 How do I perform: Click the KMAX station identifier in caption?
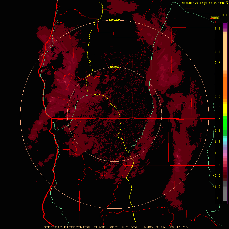(x=149, y=227)
